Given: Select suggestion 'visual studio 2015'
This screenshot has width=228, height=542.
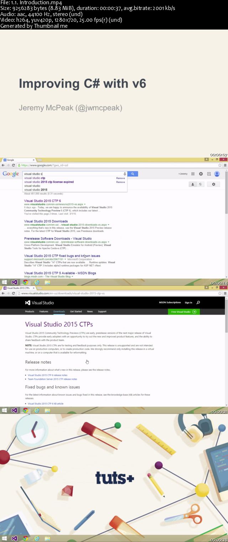Looking at the screenshot, I should tap(36, 190).
